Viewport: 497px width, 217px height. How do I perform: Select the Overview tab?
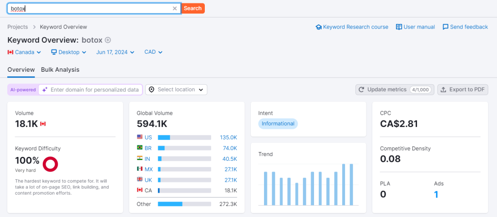pos(21,70)
